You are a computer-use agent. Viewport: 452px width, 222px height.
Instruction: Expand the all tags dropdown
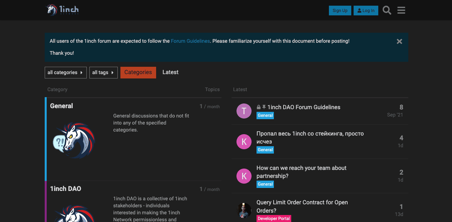tap(103, 72)
